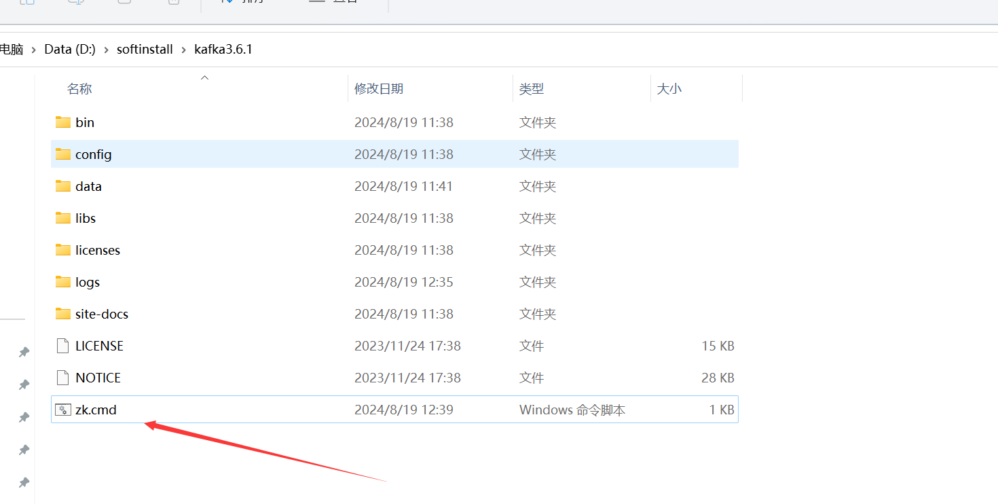Select the folder name logs
The image size is (998, 504).
tap(88, 282)
